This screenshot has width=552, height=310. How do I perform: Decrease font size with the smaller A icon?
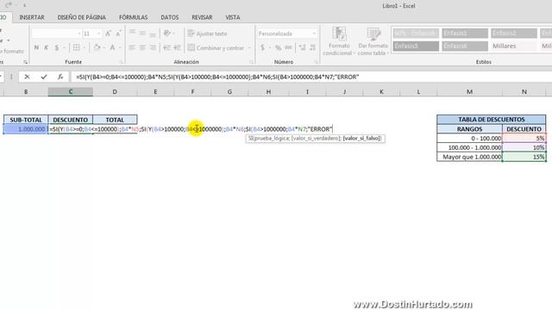pos(118,34)
